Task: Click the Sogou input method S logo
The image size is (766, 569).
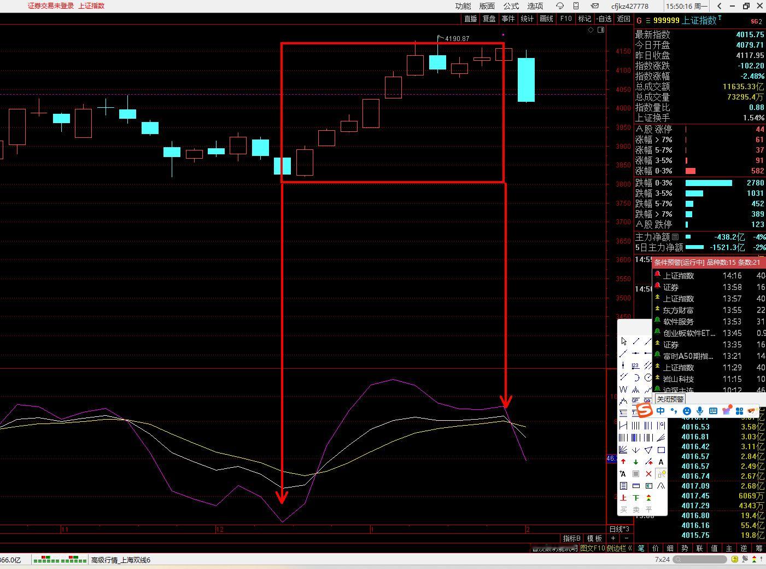Action: pos(645,410)
